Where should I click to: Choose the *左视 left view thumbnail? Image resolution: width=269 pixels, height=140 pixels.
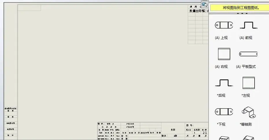(x=248, y=83)
